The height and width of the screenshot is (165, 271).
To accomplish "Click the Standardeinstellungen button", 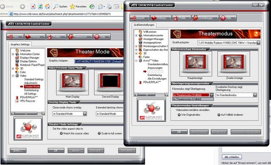I will (246, 132).
